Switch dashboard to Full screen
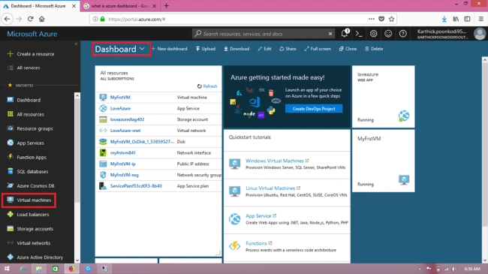488x274 pixels. pos(318,49)
